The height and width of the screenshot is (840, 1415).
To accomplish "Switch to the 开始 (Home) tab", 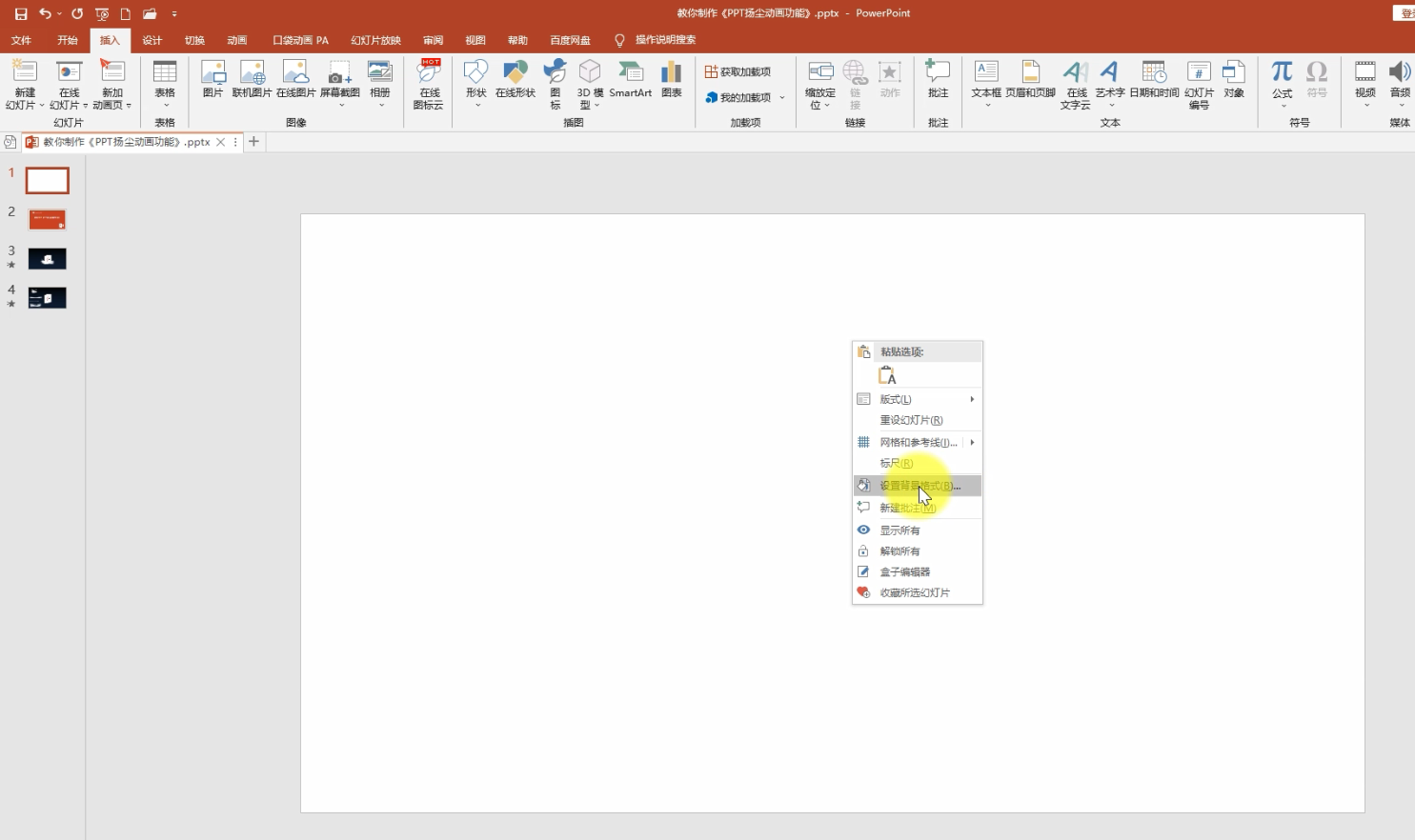I will click(67, 40).
